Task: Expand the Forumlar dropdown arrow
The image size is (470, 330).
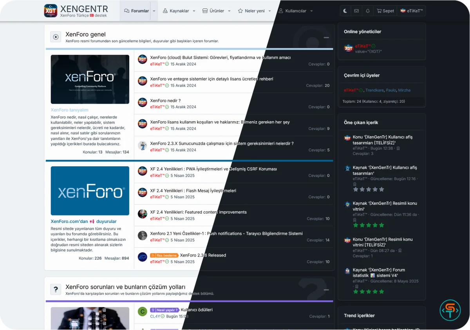Action: click(154, 11)
